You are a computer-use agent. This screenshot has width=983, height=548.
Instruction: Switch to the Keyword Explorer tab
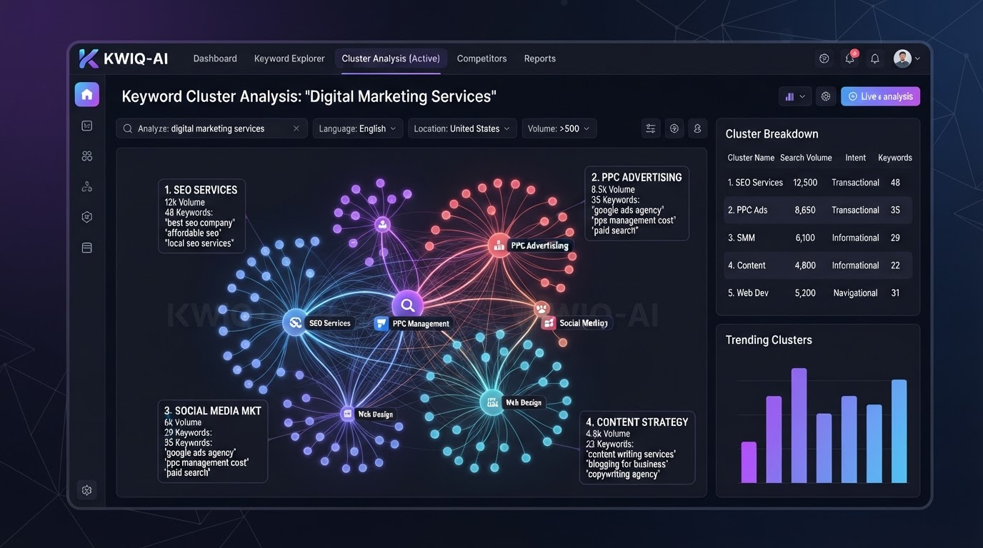coord(289,59)
